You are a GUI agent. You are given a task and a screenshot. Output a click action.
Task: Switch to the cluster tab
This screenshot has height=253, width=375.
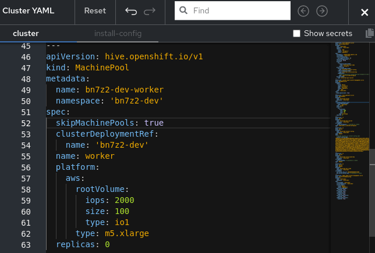coord(26,34)
